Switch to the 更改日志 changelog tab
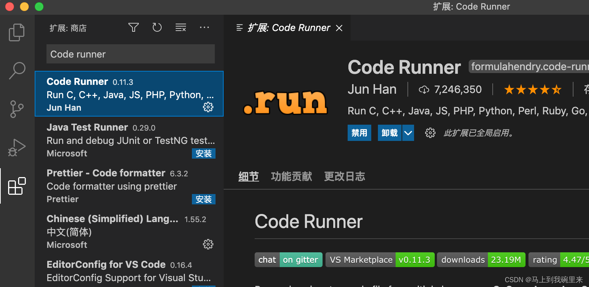Viewport: 589px width, 287px height. (345, 177)
